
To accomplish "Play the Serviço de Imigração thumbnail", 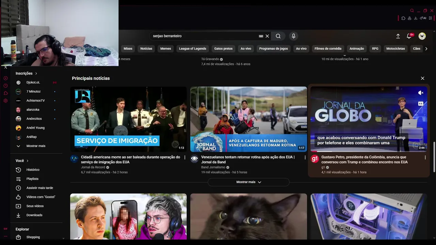I will (128, 119).
